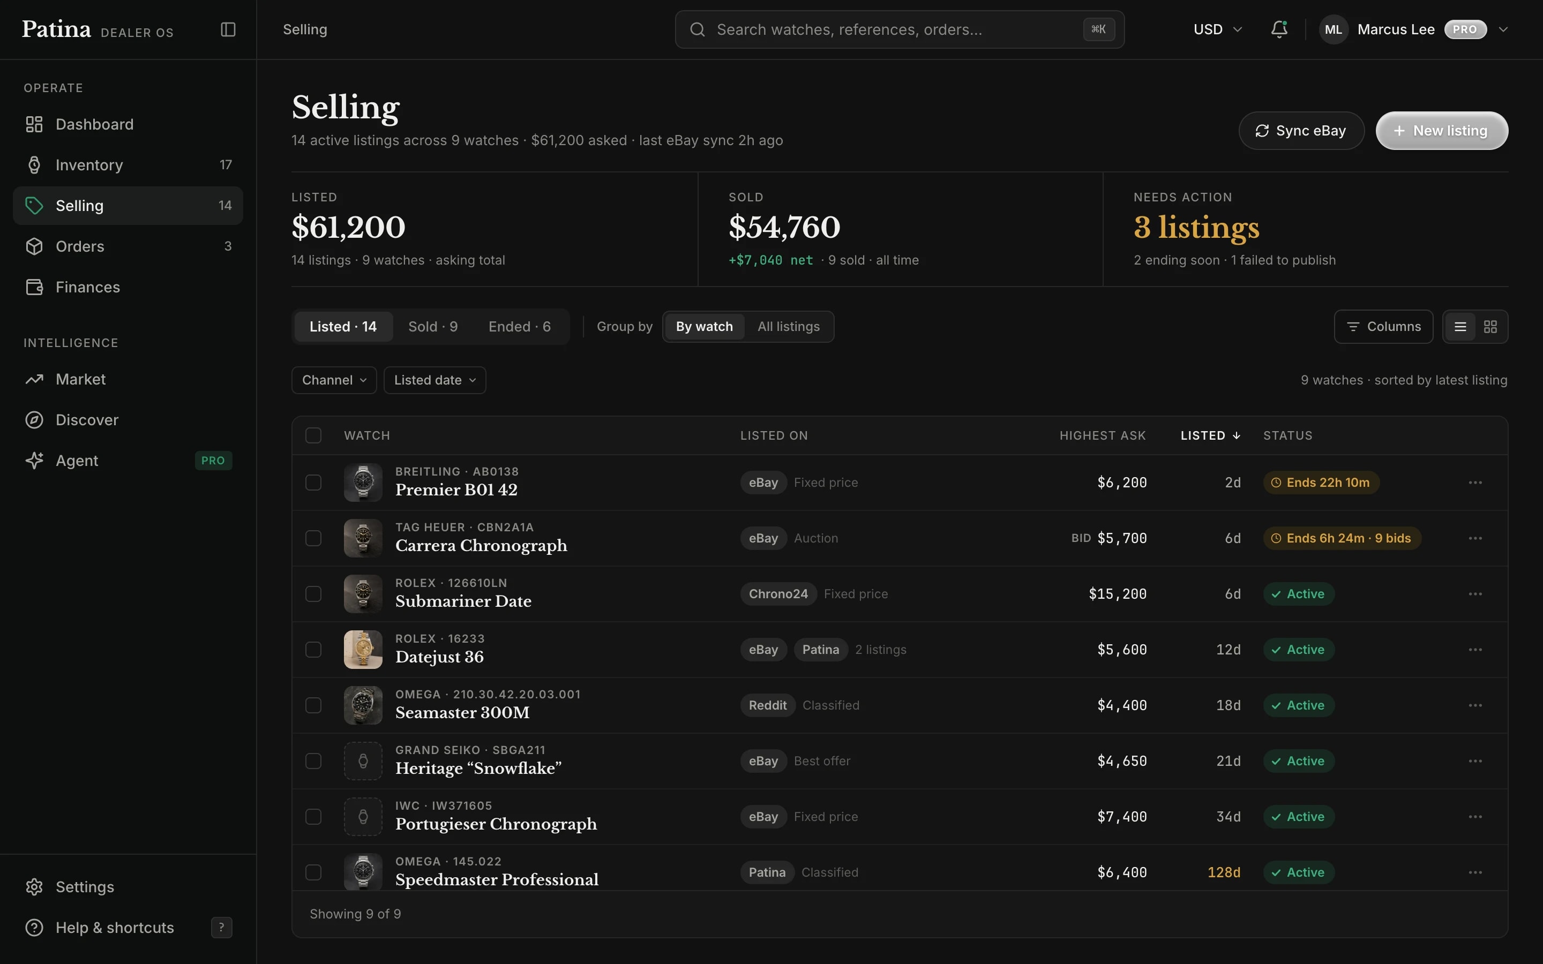Check the Portugieser Chronograph row checkbox
The width and height of the screenshot is (1543, 964).
[313, 817]
